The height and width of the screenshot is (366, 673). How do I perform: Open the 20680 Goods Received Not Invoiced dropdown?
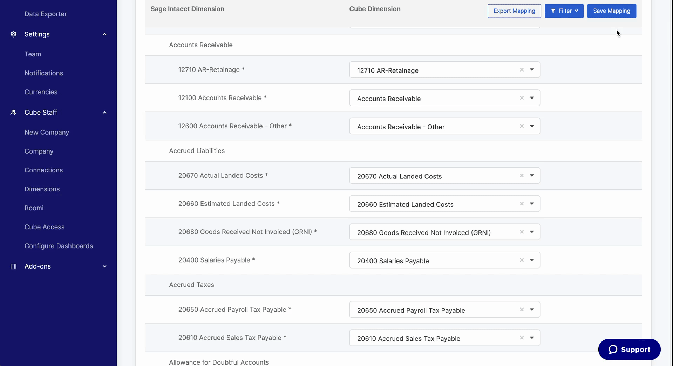[x=532, y=232]
